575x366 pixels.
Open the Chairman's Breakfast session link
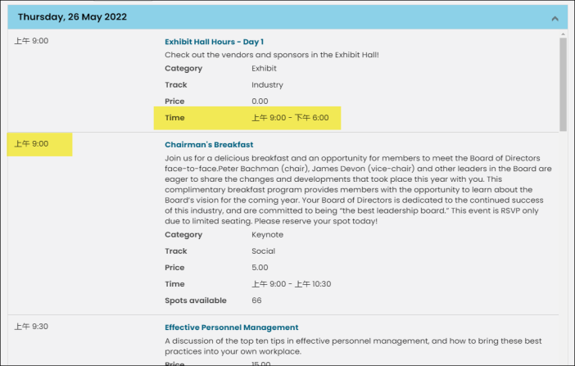(x=209, y=144)
